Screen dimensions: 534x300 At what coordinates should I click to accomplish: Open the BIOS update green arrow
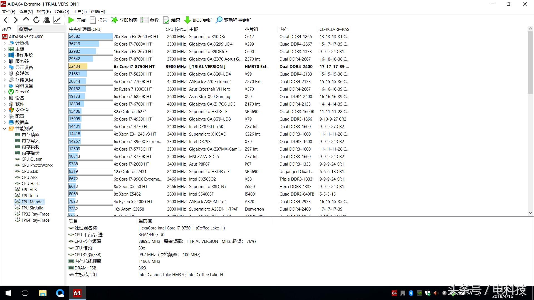point(188,20)
